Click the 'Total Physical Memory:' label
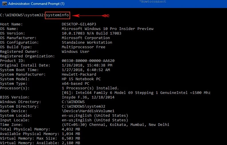This screenshot has width=227, height=145. pyautogui.click(x=25, y=129)
